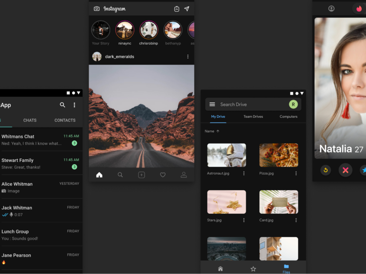Open the building balcony image thumbnail in Drive
The image size is (366, 274).
279,248
